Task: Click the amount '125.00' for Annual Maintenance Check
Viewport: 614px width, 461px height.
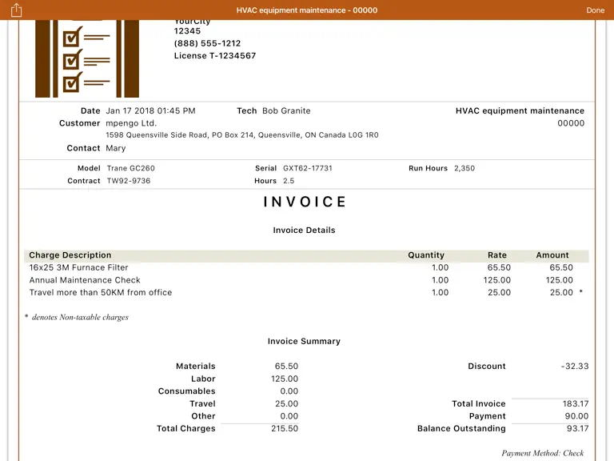Action: 559,280
